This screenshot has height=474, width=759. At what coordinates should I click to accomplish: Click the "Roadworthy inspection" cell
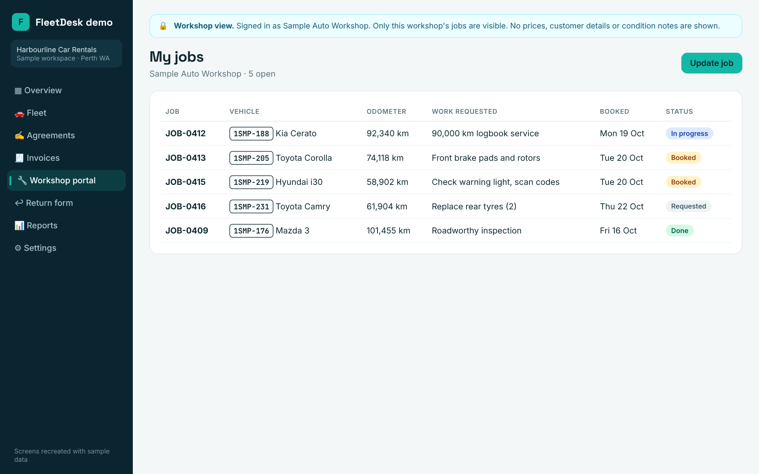click(x=476, y=231)
